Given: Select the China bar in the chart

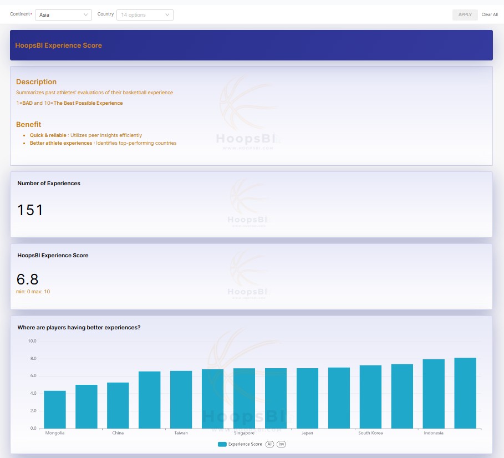Looking at the screenshot, I should [x=118, y=405].
